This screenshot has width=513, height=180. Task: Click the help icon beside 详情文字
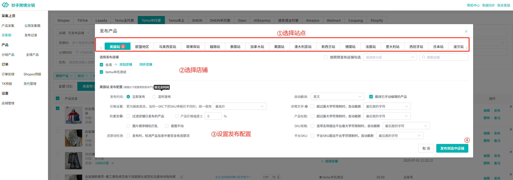point(306,107)
